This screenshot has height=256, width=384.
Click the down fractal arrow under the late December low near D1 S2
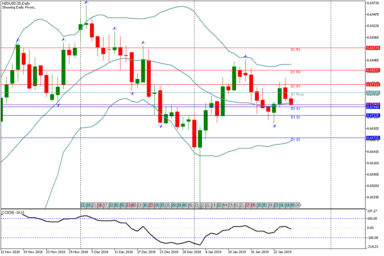160,126
